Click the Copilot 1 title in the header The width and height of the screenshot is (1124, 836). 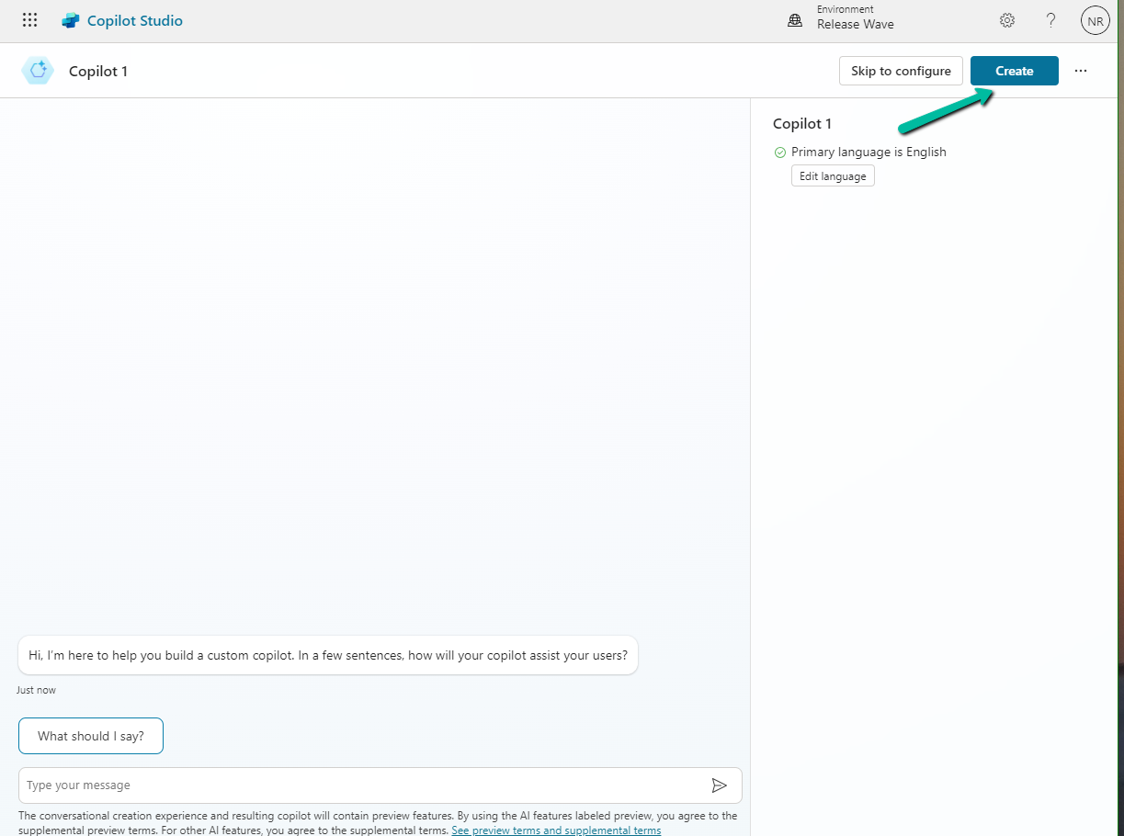point(97,71)
